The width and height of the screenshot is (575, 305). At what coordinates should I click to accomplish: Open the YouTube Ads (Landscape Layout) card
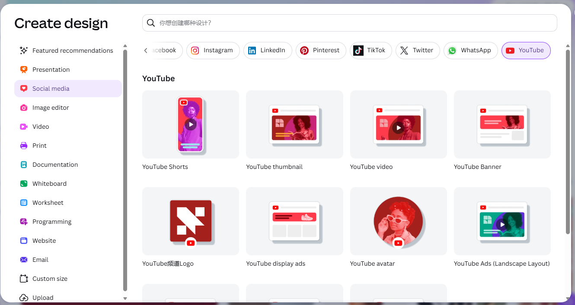click(x=502, y=221)
